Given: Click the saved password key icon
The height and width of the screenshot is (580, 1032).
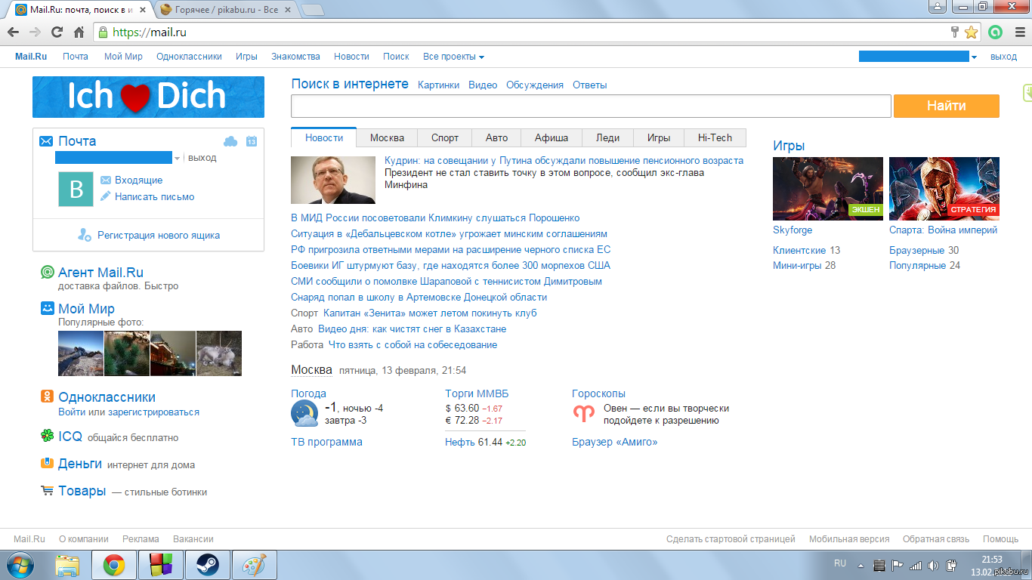Looking at the screenshot, I should (955, 32).
